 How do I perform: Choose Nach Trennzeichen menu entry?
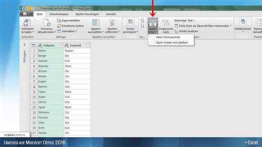click(x=168, y=37)
